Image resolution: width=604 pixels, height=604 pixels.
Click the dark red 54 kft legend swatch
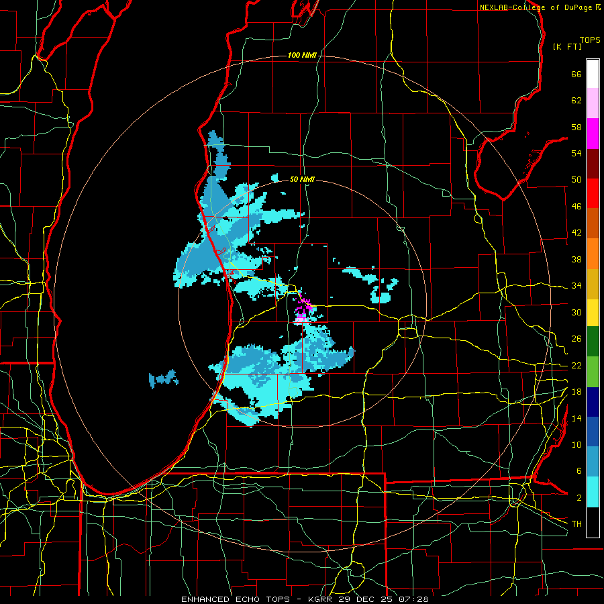click(593, 163)
